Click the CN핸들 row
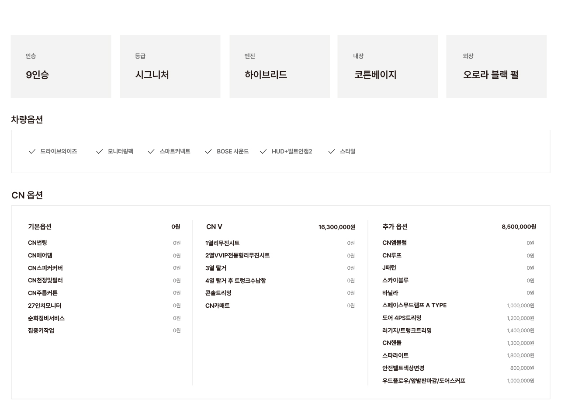568x417 pixels. pyautogui.click(x=458, y=343)
